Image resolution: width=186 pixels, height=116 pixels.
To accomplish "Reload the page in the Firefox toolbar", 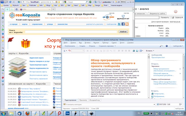I will [x=10, y=2].
